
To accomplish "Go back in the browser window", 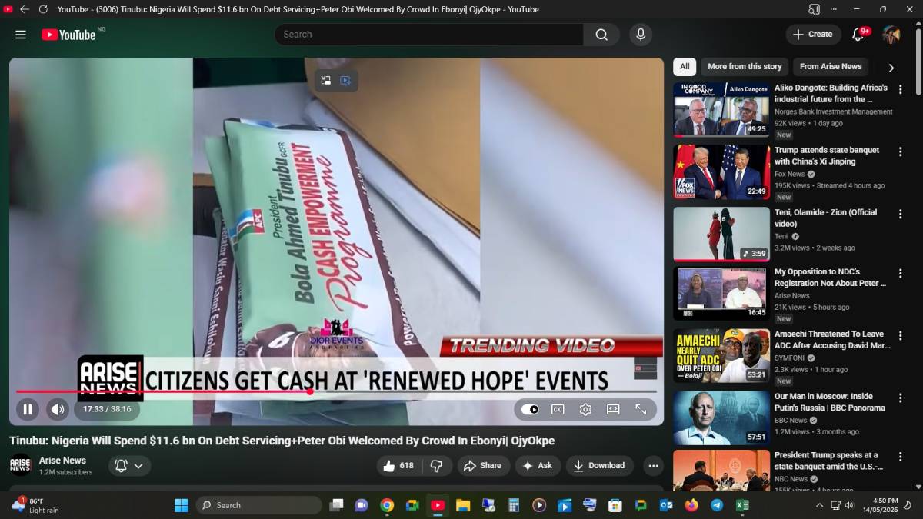I will [x=25, y=9].
